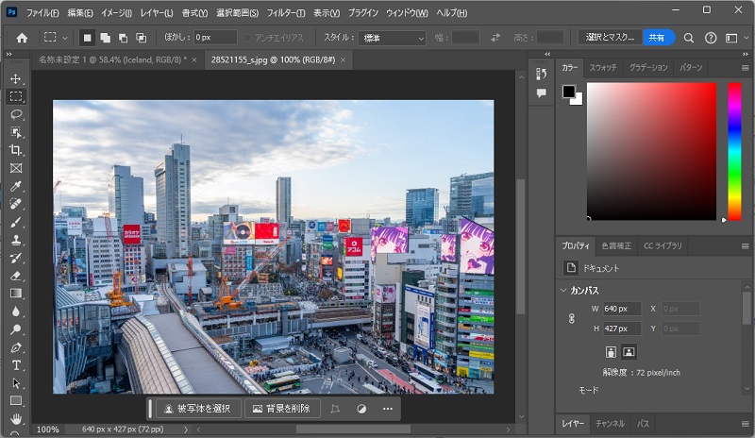755x438 pixels.
Task: Select the Brush tool
Action: (16, 222)
